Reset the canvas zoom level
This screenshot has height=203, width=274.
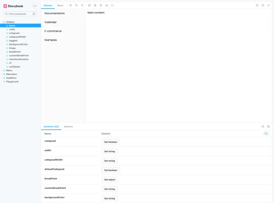(82, 6)
